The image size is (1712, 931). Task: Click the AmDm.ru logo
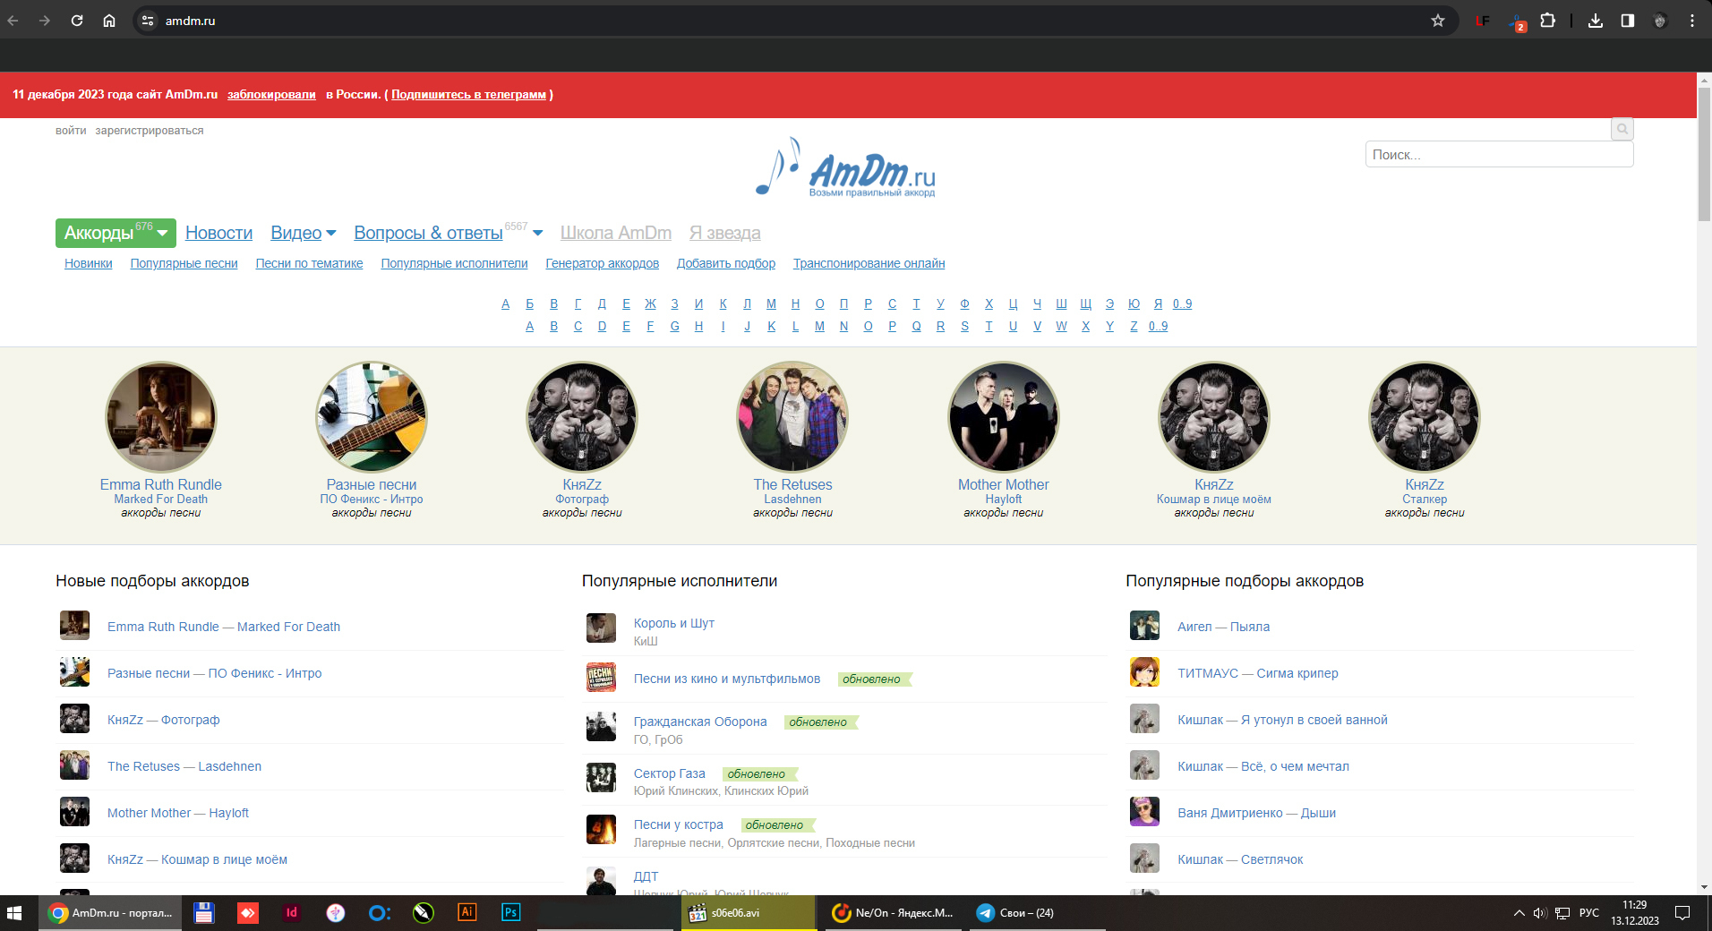(x=846, y=168)
